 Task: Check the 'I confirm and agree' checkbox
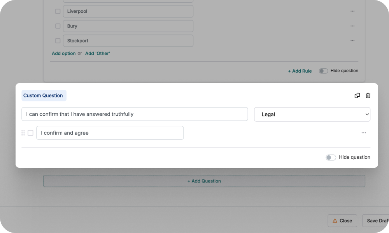30,132
